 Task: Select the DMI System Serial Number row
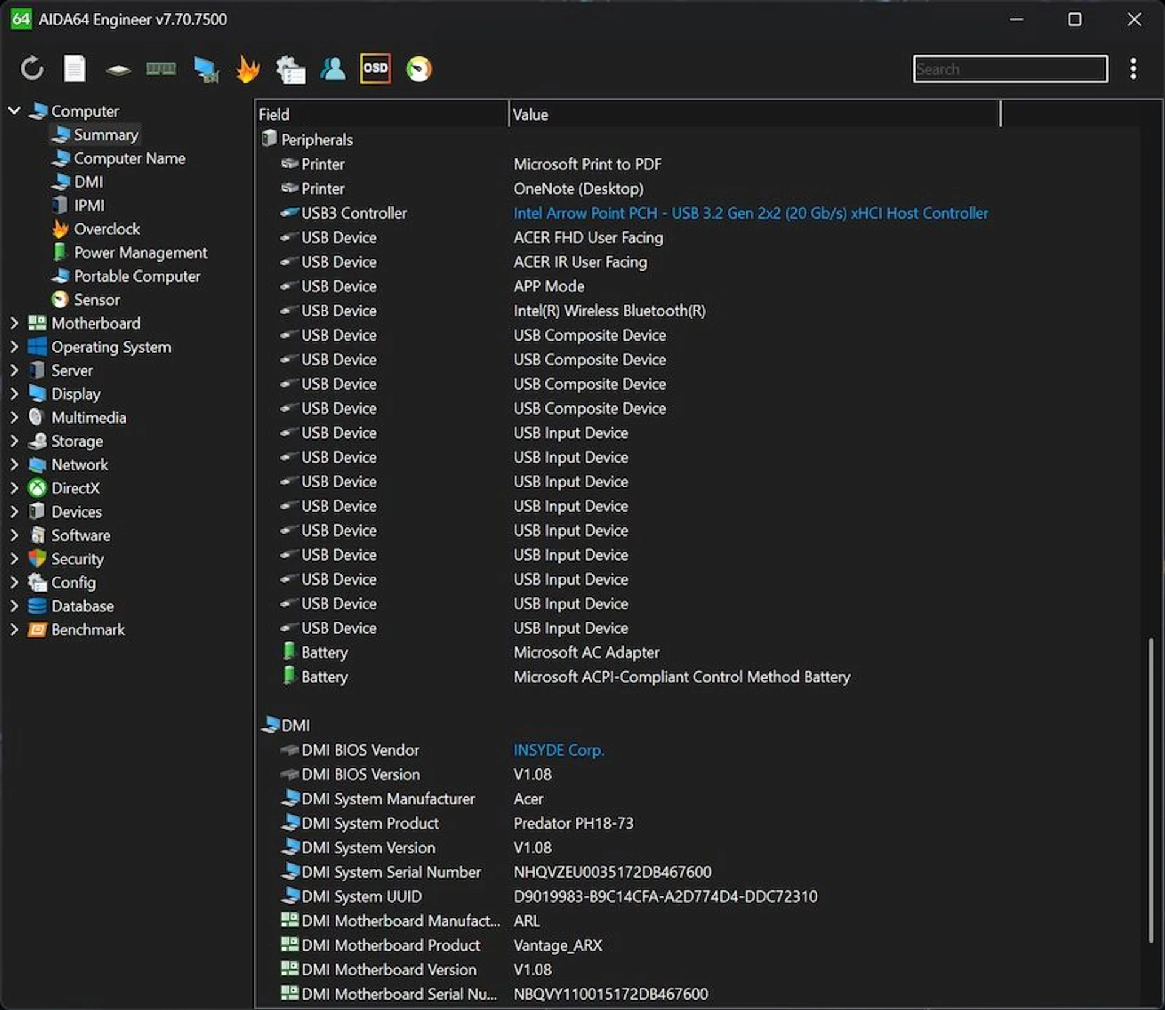click(x=697, y=872)
